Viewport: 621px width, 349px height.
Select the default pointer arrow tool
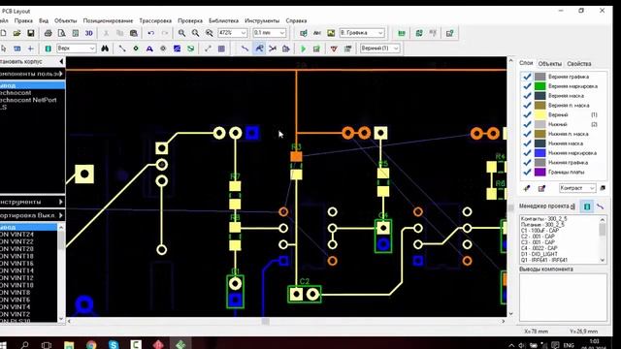point(4,48)
